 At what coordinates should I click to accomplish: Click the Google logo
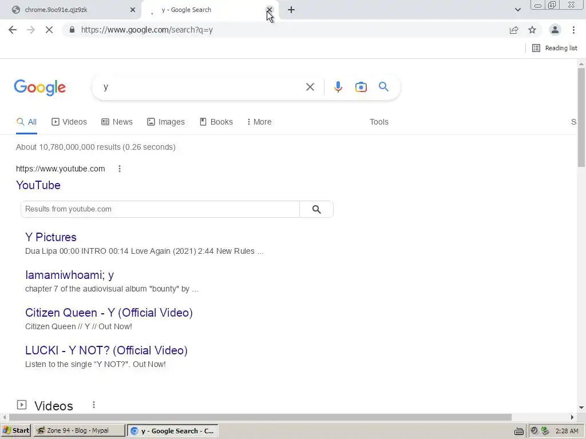[40, 87]
